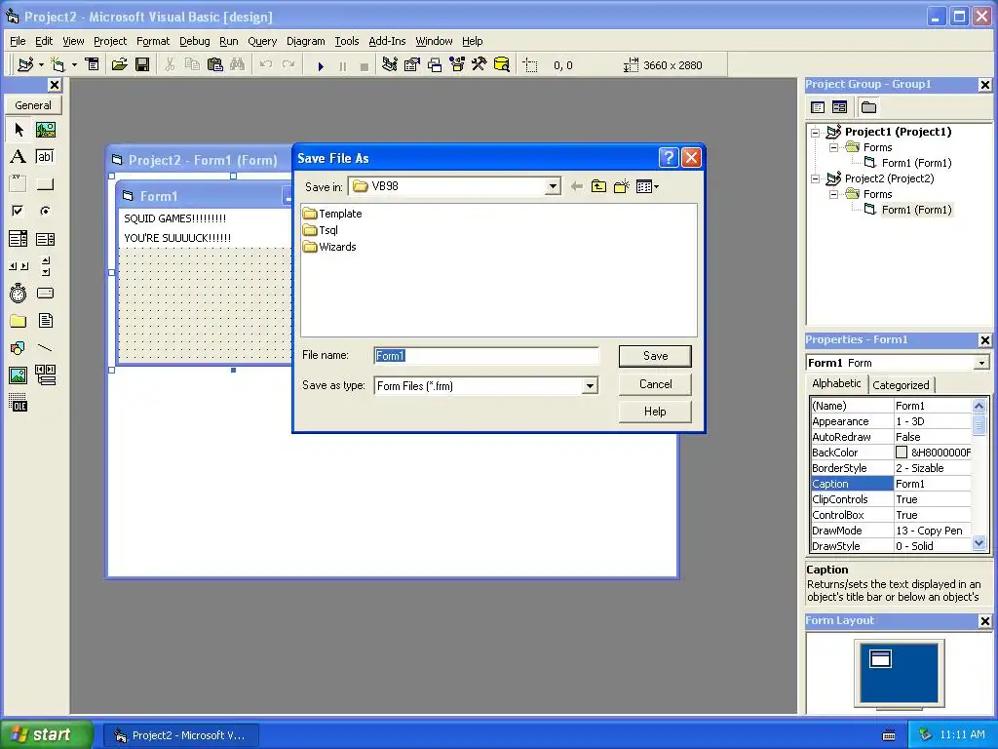Select the vertical scrollbar tool in toolbox
998x749 pixels.
point(45,265)
